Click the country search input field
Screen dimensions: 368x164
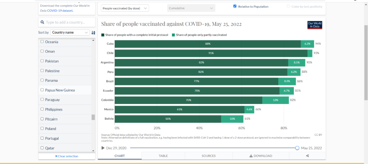[x=69, y=22]
